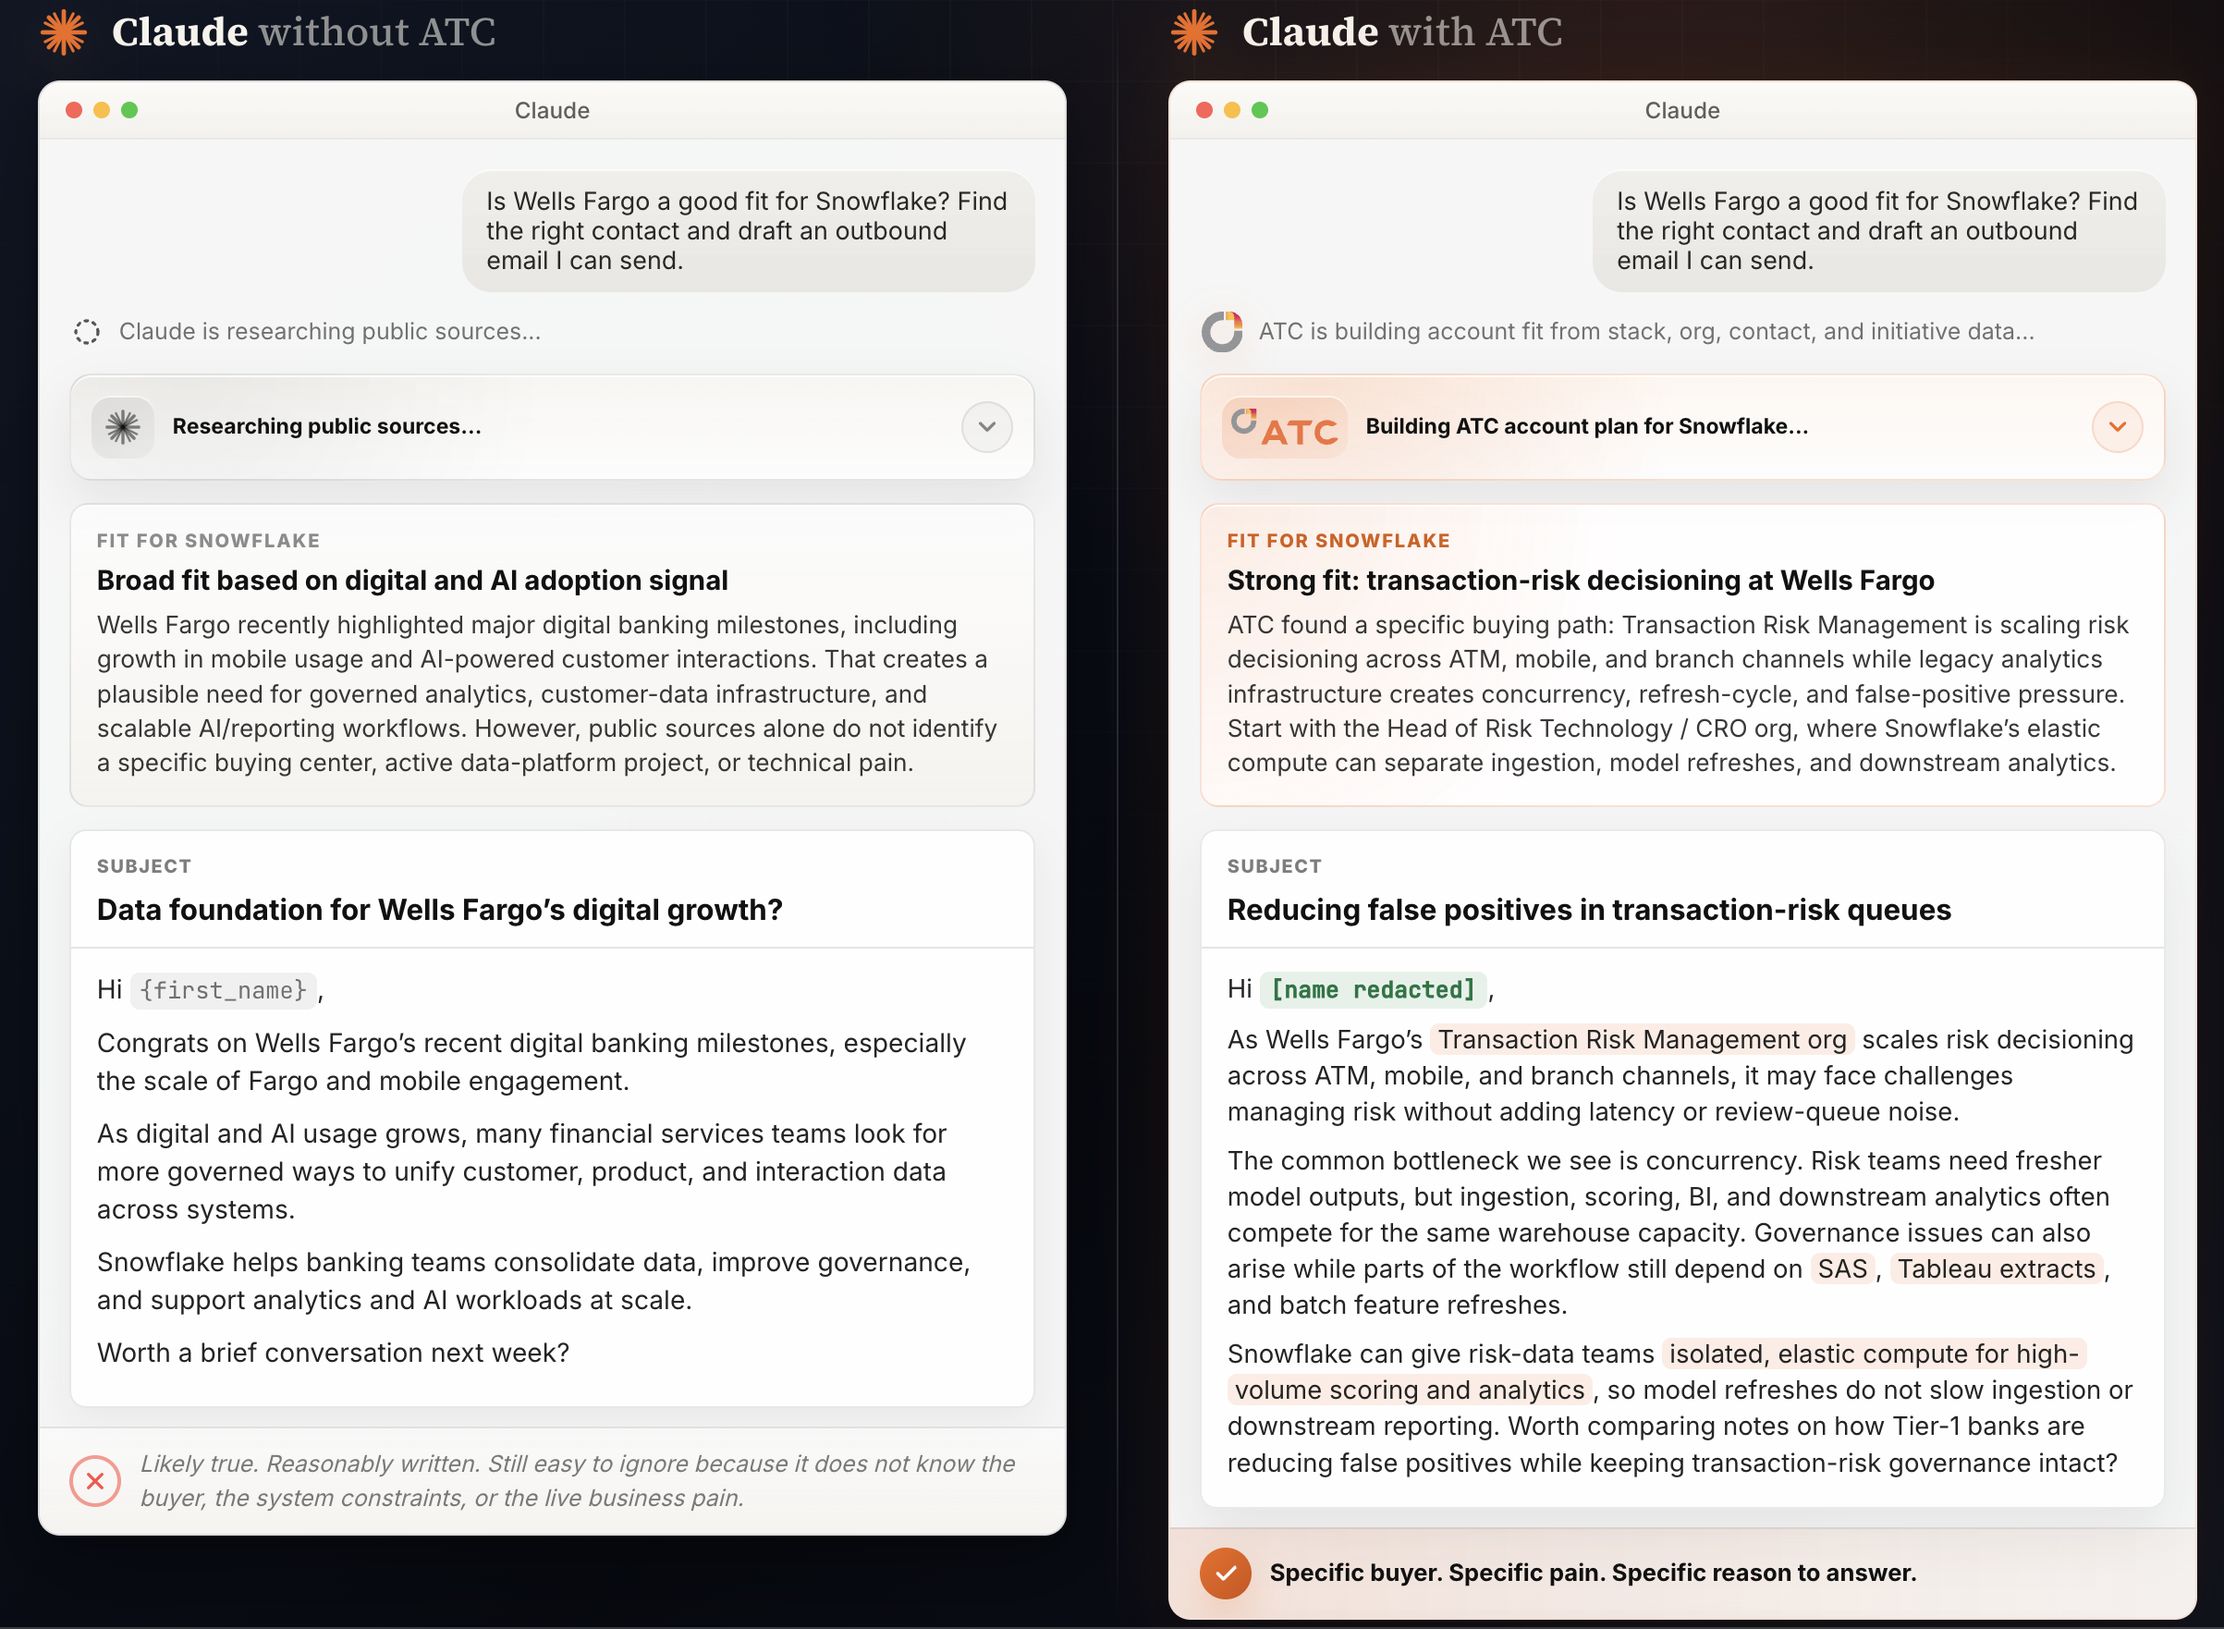Close the right Claude window via red button

point(1204,110)
